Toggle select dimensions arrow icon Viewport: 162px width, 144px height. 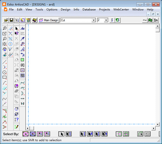coord(97,134)
